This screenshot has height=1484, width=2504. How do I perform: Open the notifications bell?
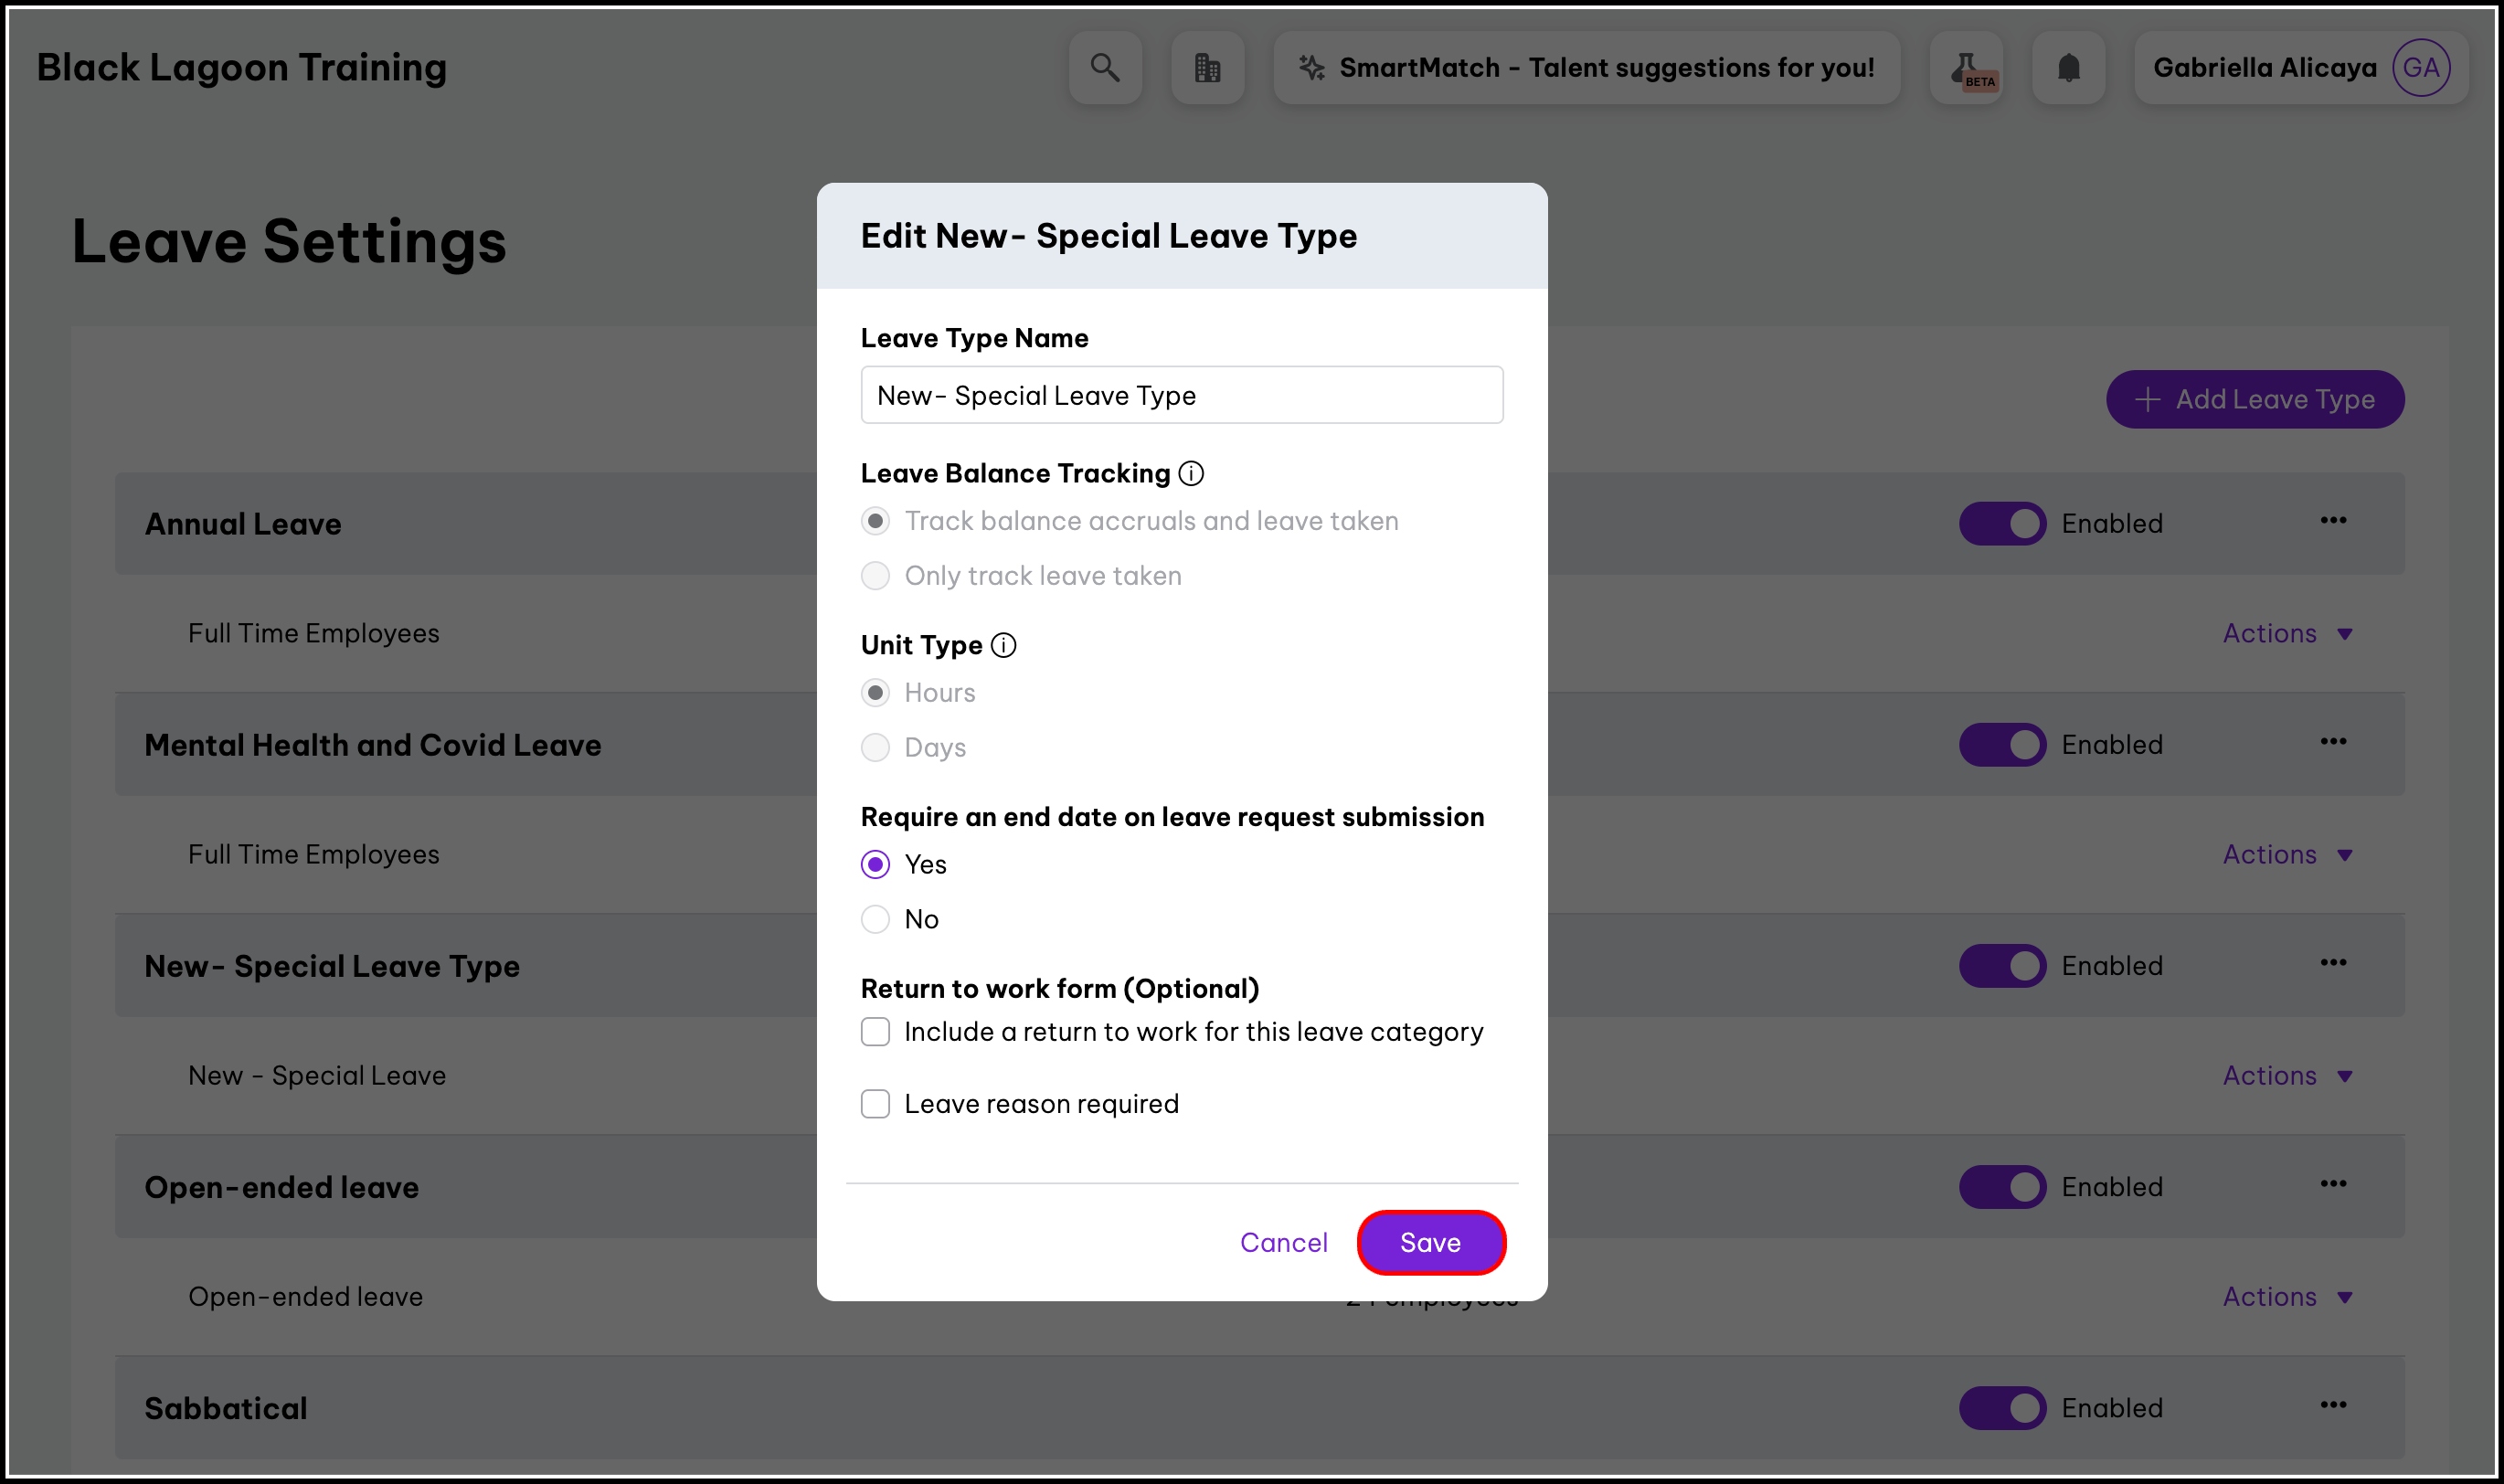[x=2068, y=67]
